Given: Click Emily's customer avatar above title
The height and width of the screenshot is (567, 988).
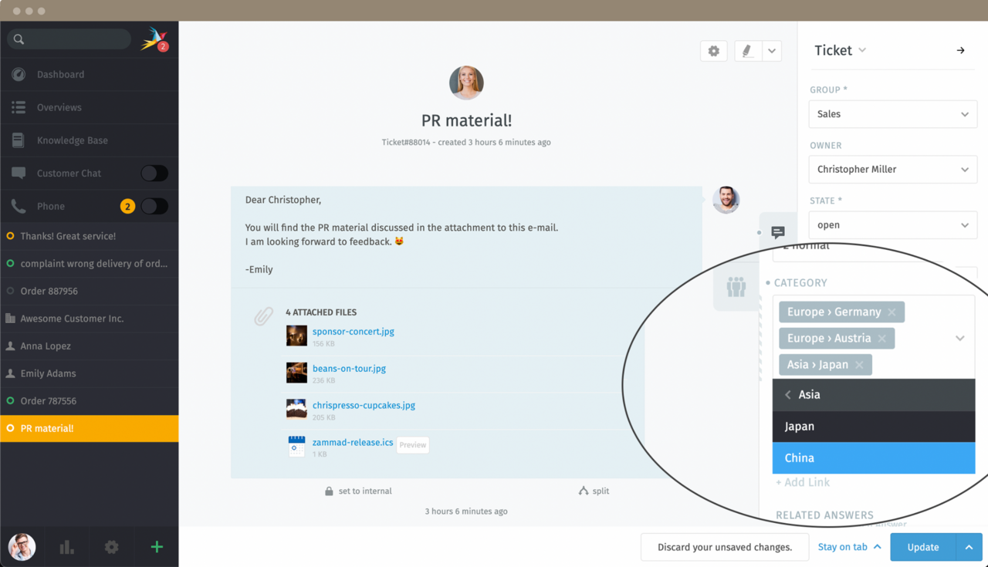Looking at the screenshot, I should click(x=466, y=83).
